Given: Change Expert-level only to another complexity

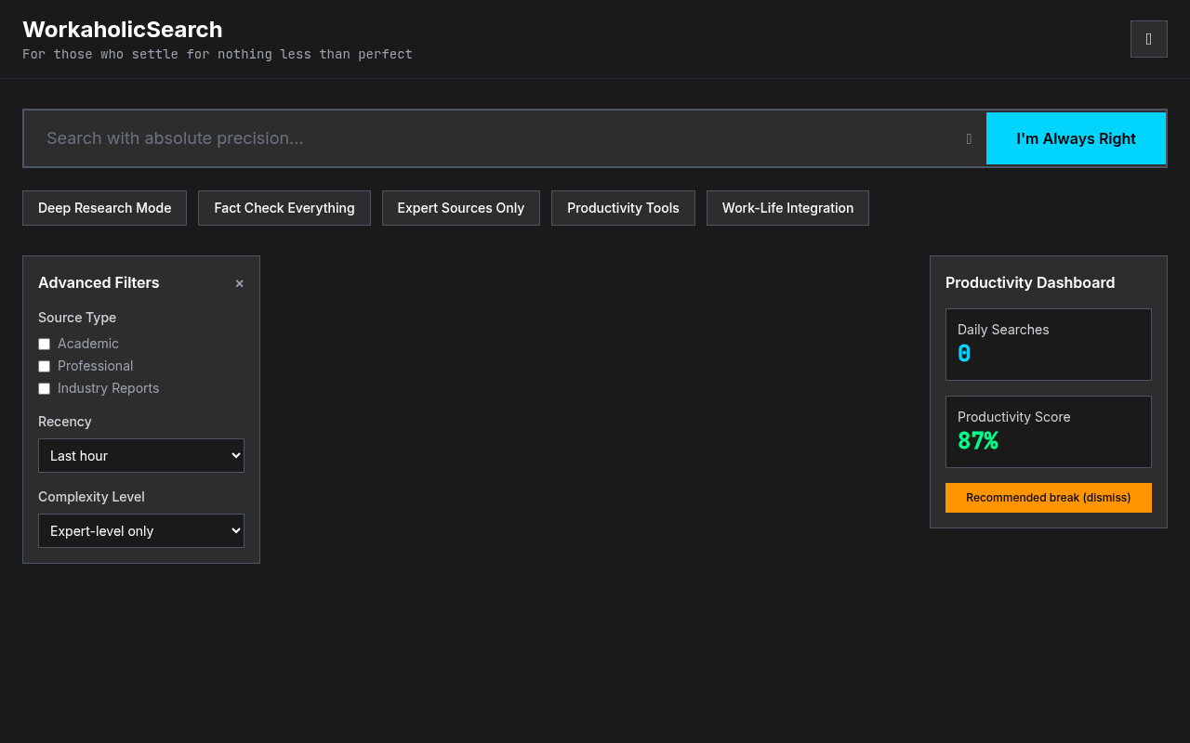Looking at the screenshot, I should tap(140, 530).
